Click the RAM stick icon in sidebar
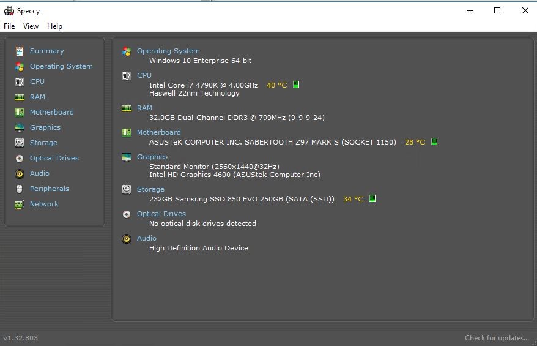Screen dimensions: 537x346 pyautogui.click(x=20, y=97)
